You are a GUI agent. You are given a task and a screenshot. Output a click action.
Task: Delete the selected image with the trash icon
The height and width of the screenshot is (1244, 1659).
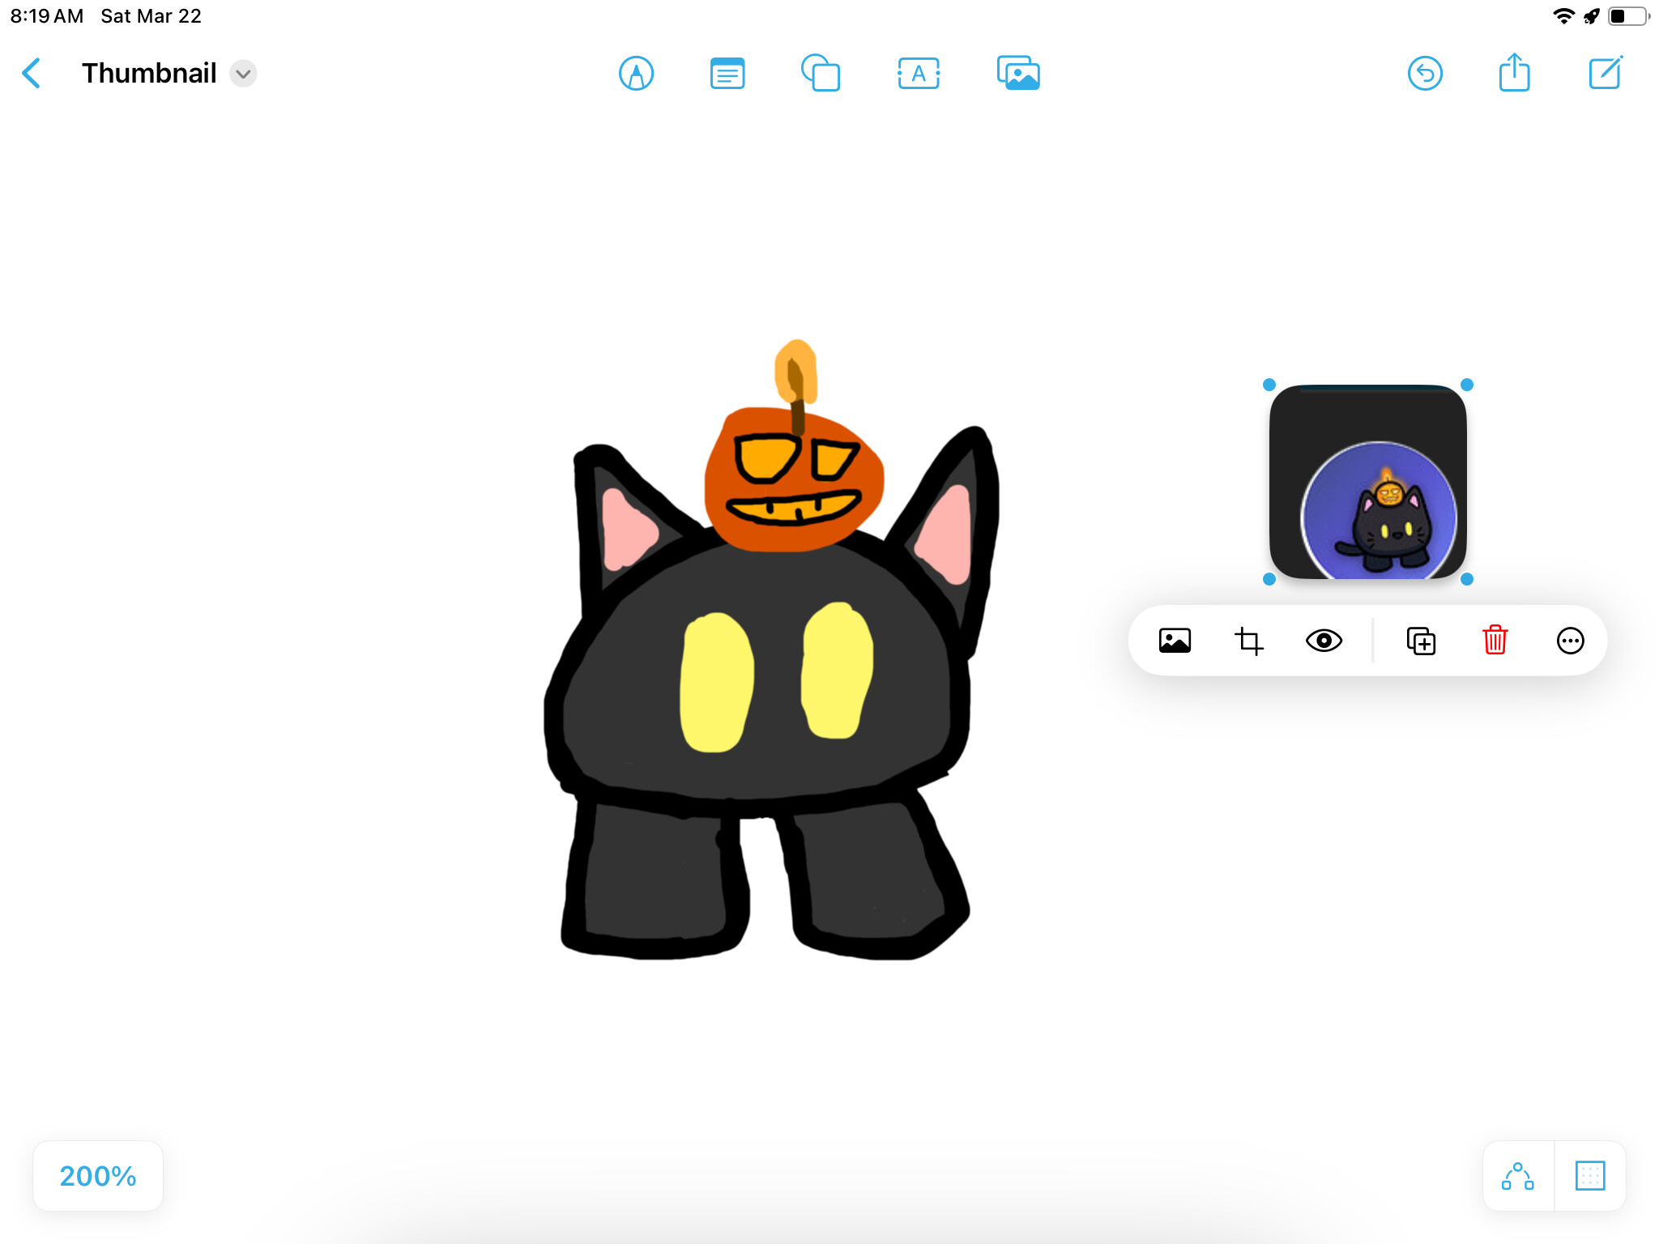[1495, 641]
